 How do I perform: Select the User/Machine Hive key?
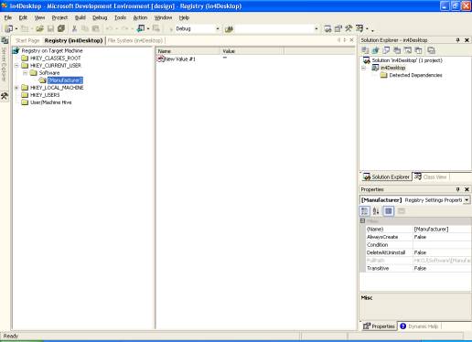click(51, 102)
